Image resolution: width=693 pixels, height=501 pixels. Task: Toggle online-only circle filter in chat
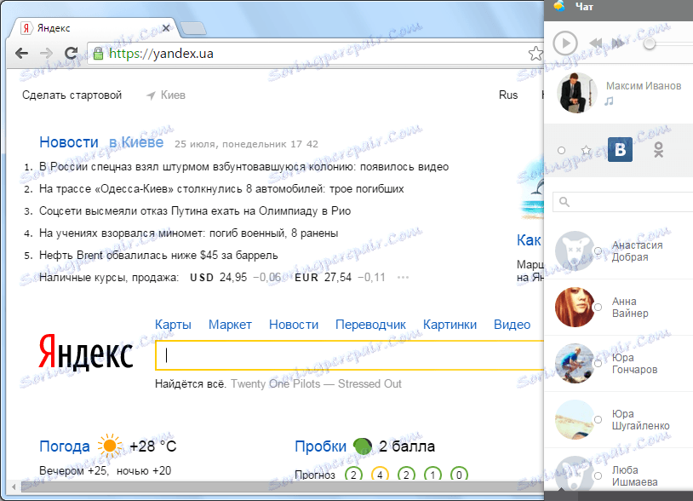[561, 150]
